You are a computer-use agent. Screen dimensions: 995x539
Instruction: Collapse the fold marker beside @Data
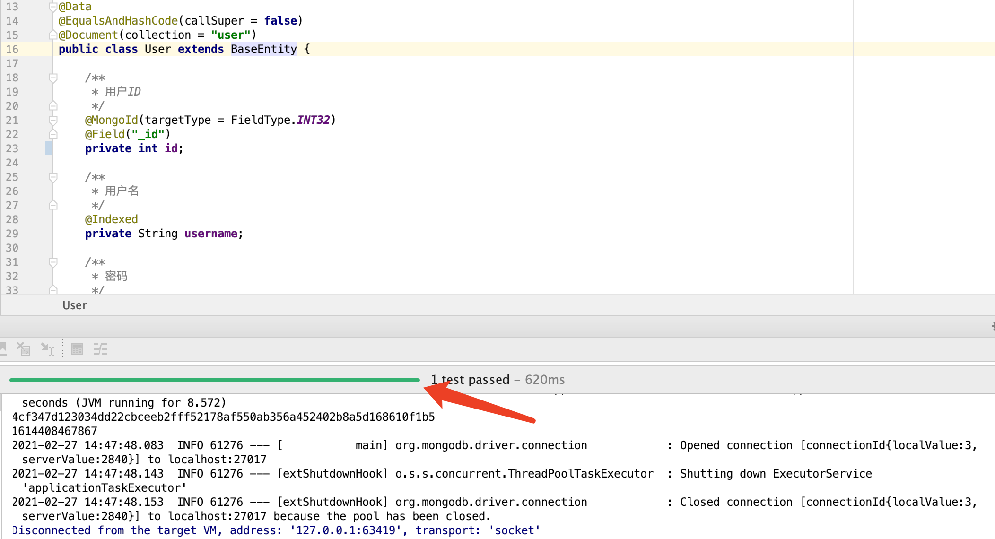point(53,7)
